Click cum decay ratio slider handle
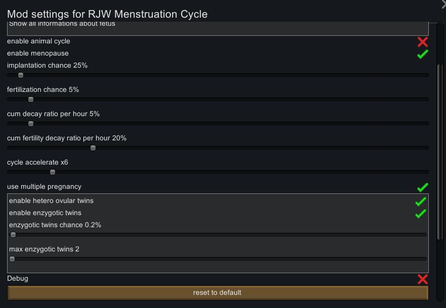The height and width of the screenshot is (308, 446). (x=31, y=124)
